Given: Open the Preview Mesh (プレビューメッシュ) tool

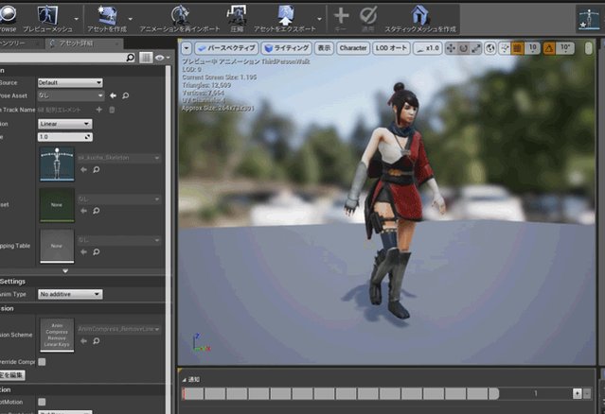Looking at the screenshot, I should 48,18.
